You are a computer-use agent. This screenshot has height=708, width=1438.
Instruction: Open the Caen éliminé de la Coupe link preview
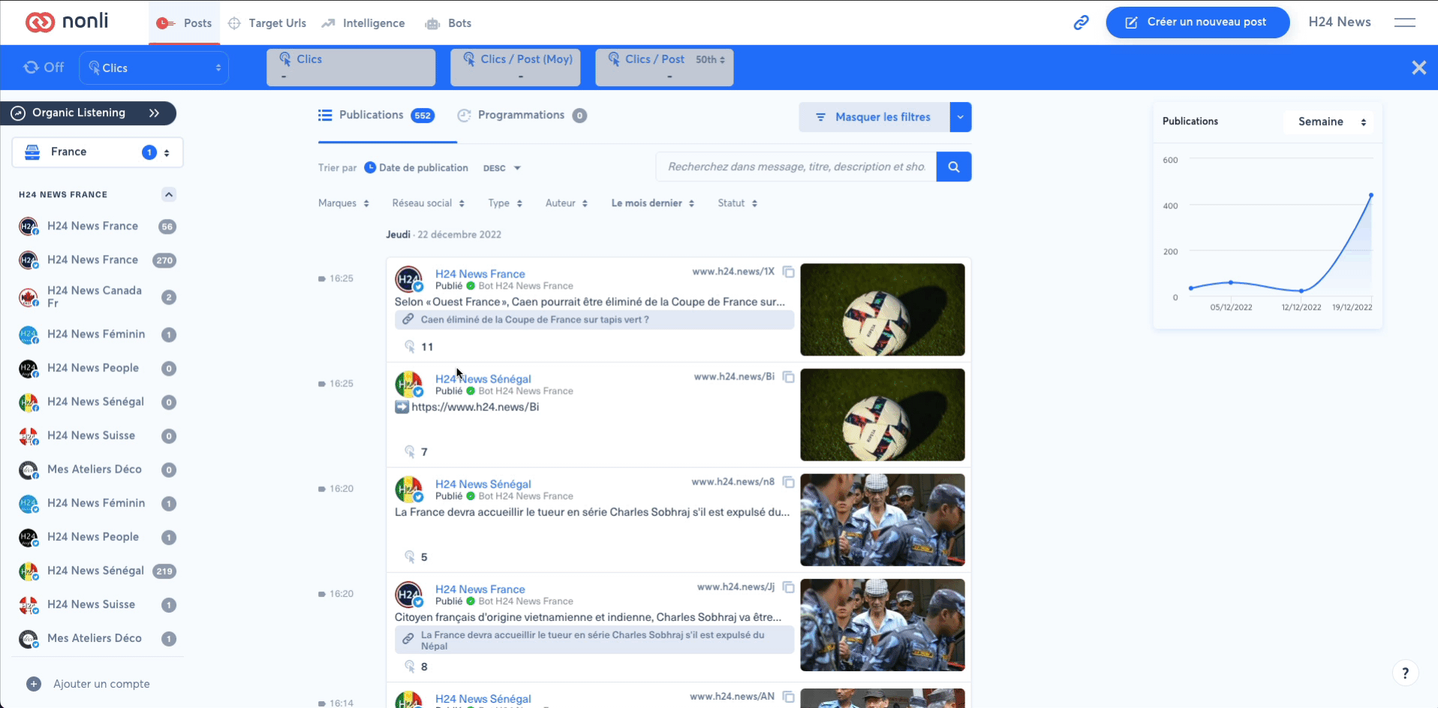click(594, 319)
